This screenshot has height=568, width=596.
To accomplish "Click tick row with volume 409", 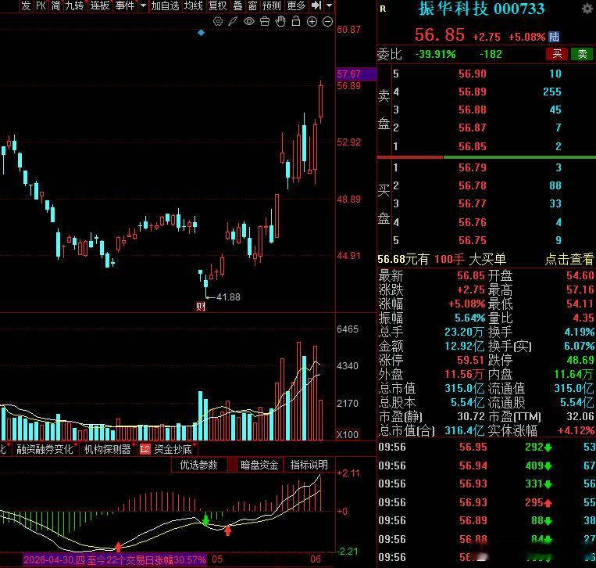I will 486,466.
